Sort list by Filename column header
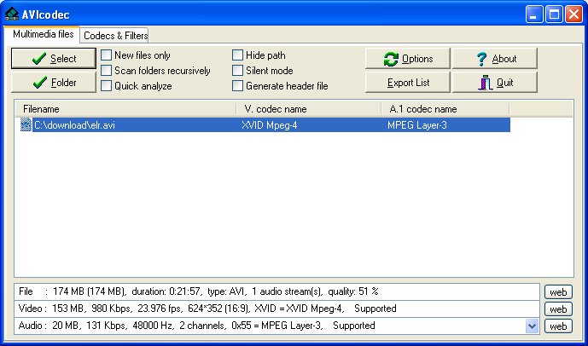This screenshot has height=346, width=588. pos(125,109)
